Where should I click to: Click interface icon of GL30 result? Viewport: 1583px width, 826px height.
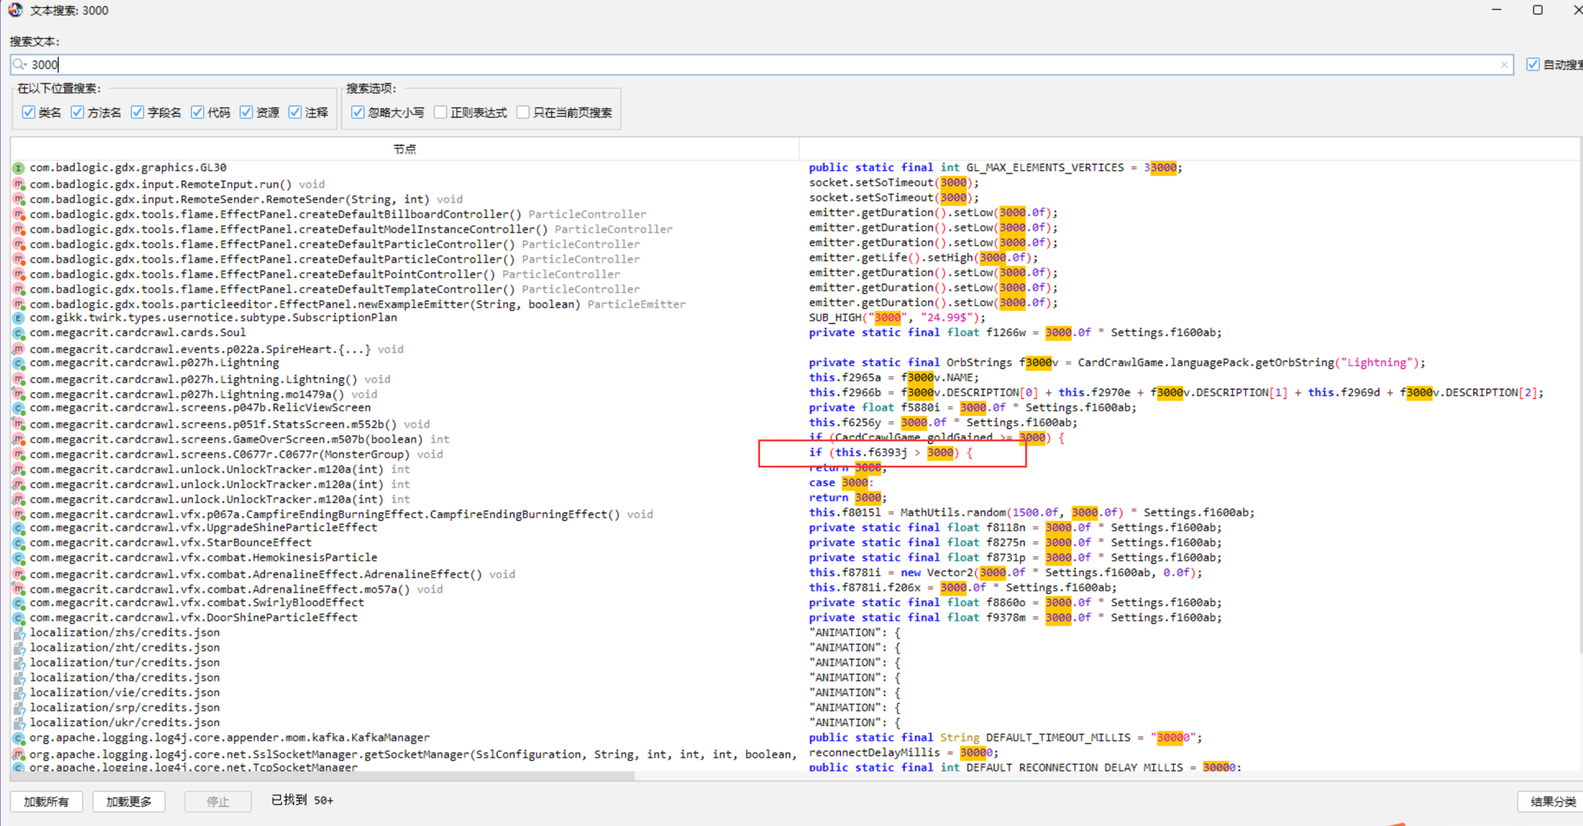tap(19, 168)
